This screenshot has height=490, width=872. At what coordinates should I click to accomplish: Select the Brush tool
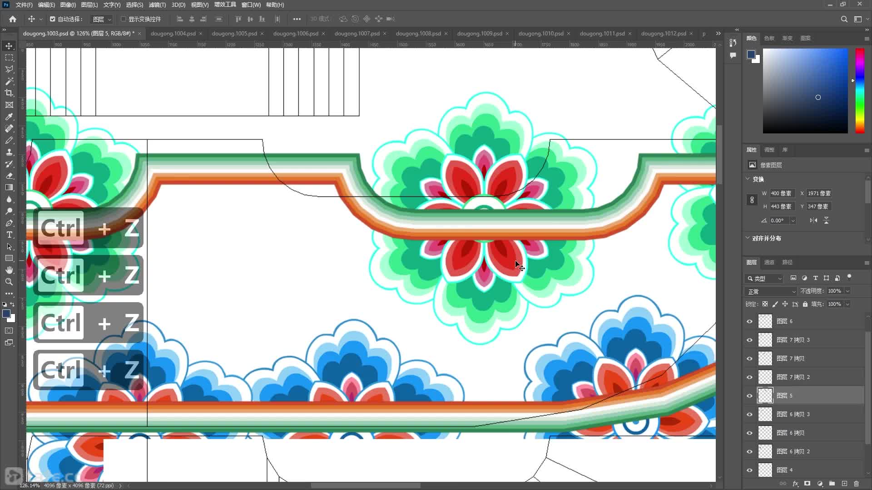(9, 140)
